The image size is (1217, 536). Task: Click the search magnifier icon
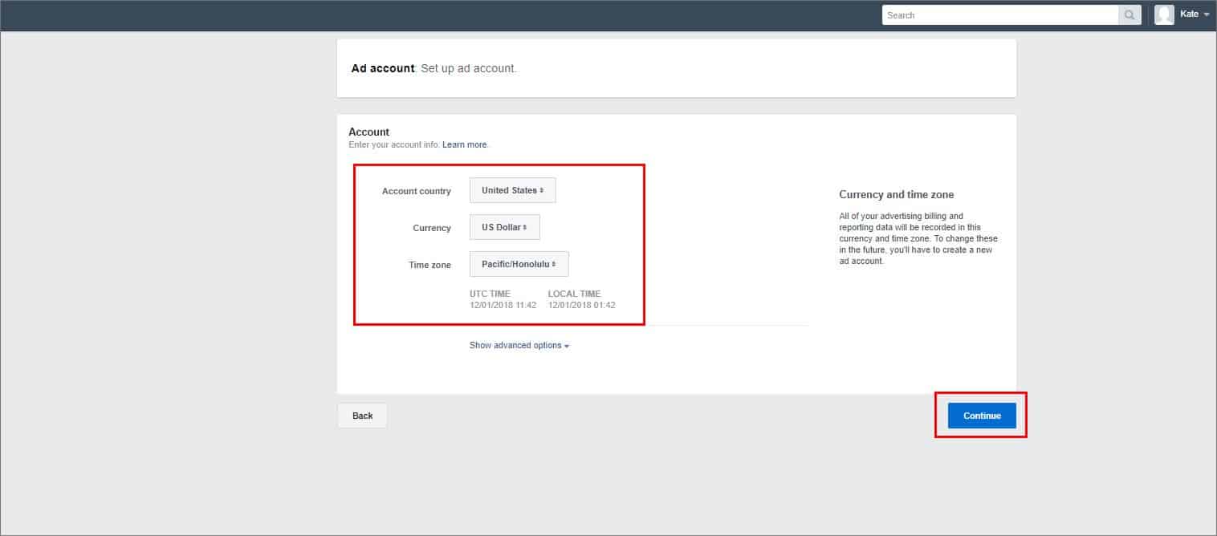(x=1129, y=14)
